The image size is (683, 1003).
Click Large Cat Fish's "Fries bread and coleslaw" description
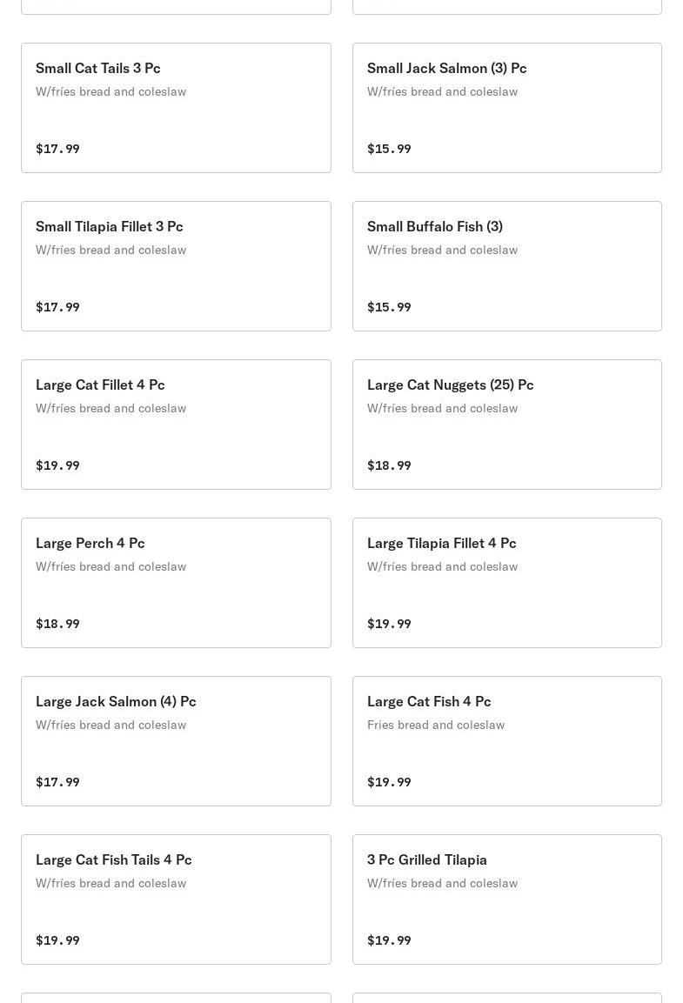pyautogui.click(x=436, y=725)
